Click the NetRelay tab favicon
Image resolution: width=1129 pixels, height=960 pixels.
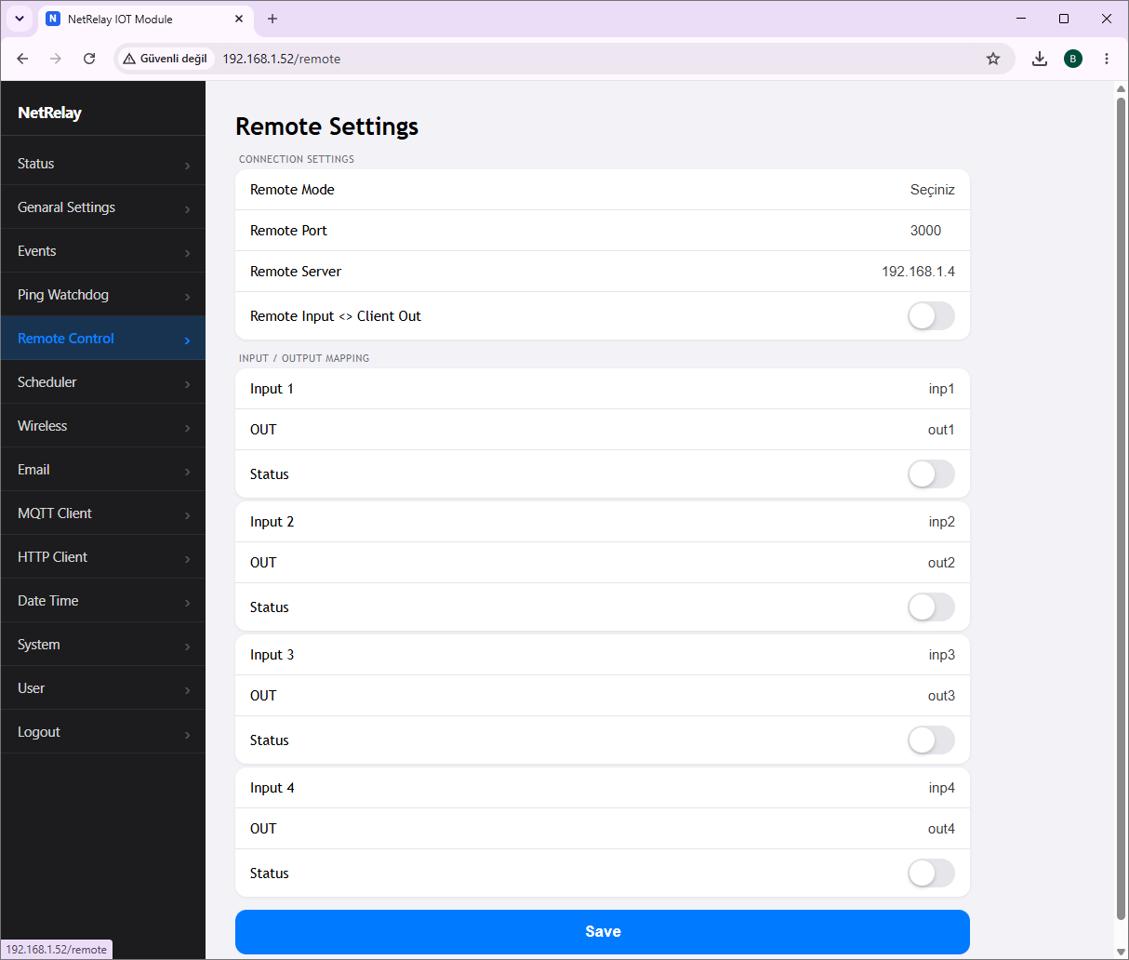click(x=53, y=19)
